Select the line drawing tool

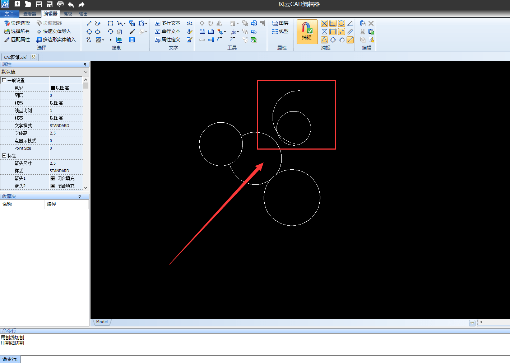click(x=89, y=23)
